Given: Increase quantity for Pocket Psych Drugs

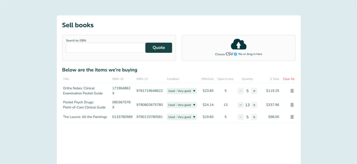Looking at the screenshot, I should (254, 105).
